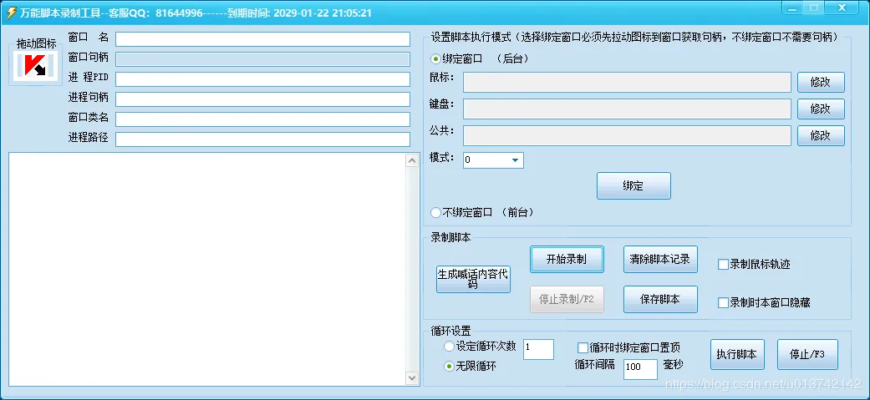870x400 pixels.
Task: Click 修改 button beside 鼠标 field
Action: point(821,82)
